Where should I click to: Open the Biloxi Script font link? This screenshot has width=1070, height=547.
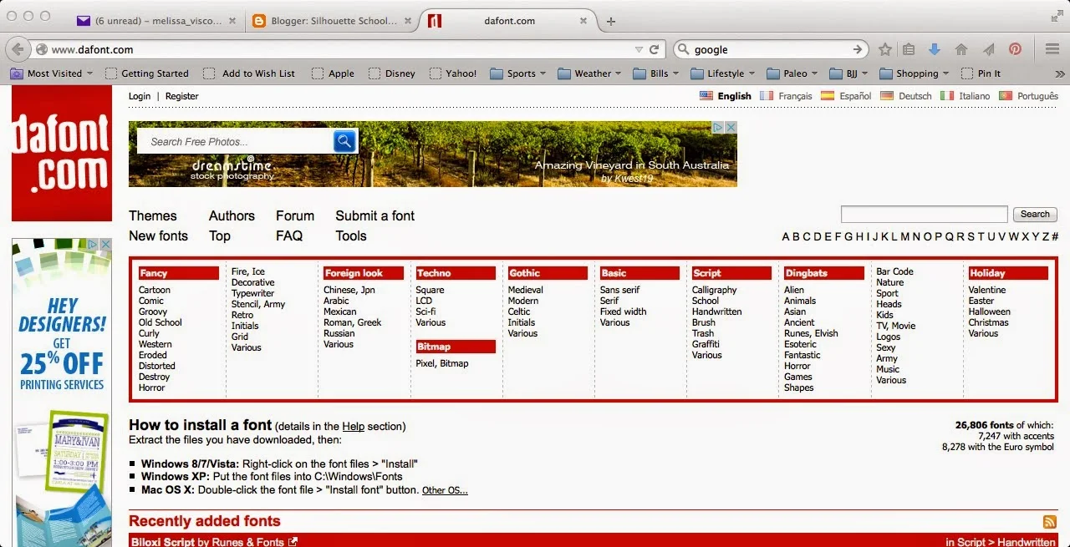tap(162, 542)
